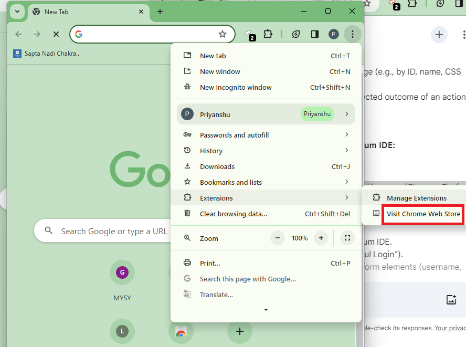Click the History clock icon in menu
Screen dimensions: 466x347
[187, 150]
